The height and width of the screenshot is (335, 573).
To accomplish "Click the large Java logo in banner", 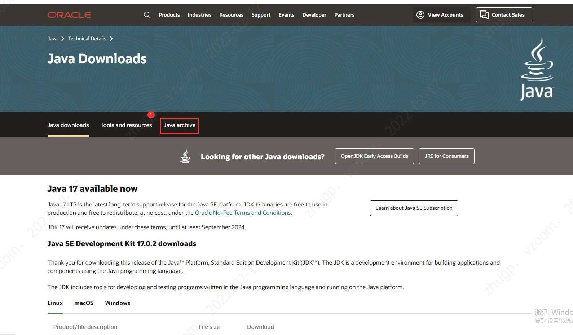I will [537, 69].
